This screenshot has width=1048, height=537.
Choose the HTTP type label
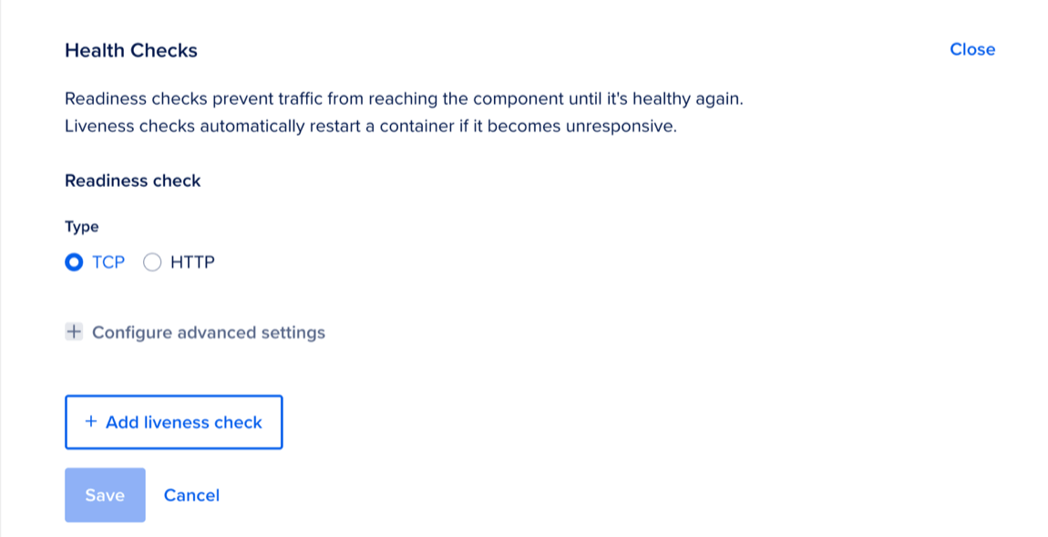(x=192, y=263)
